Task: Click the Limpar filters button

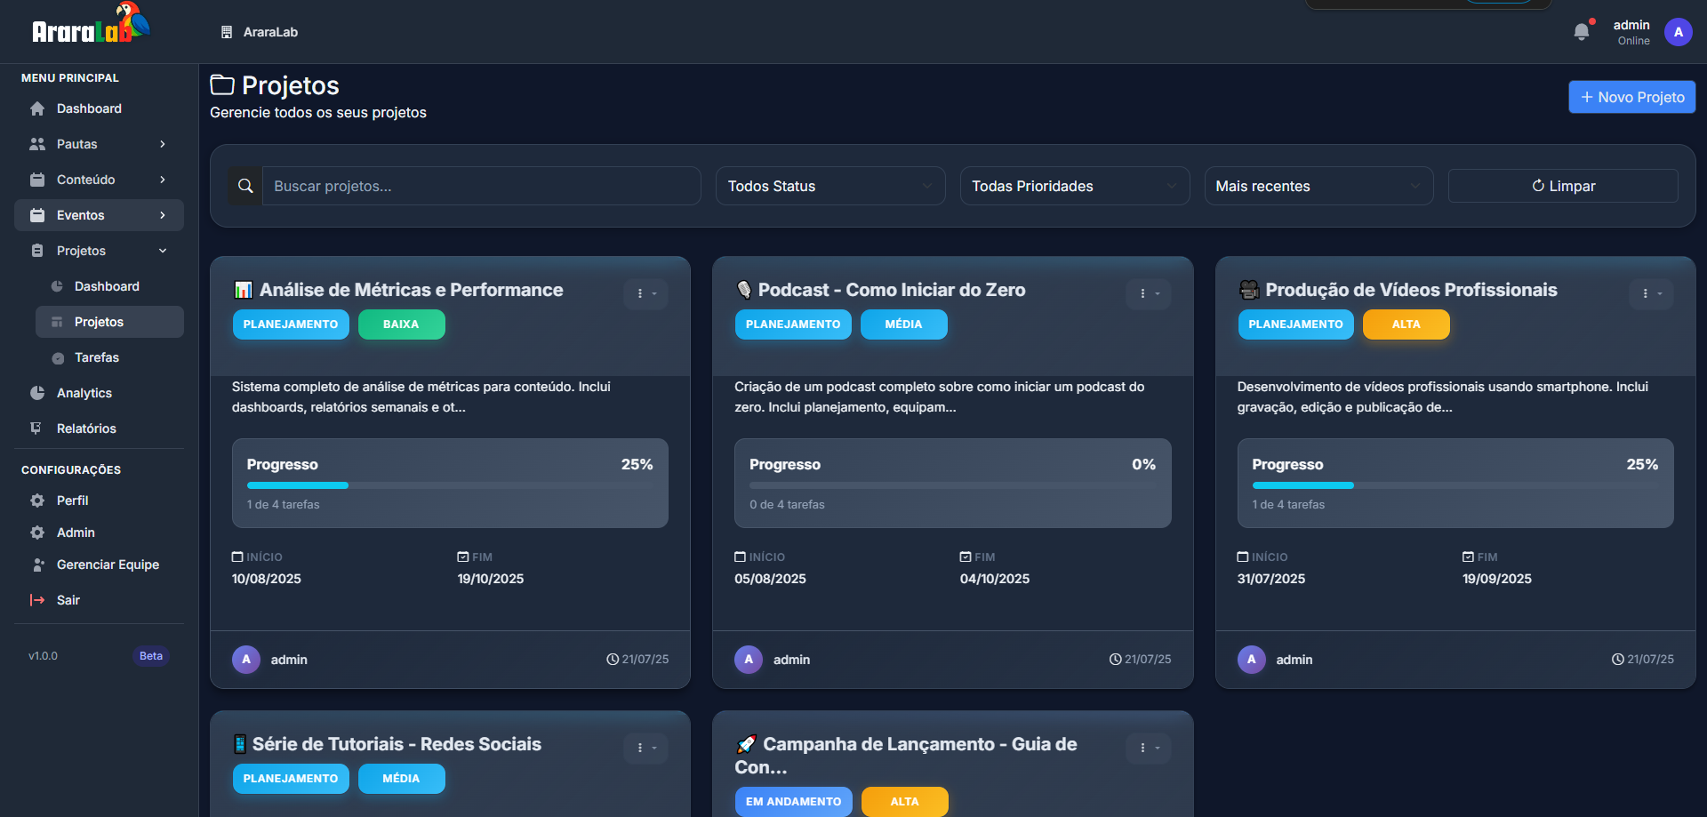Action: tap(1563, 186)
